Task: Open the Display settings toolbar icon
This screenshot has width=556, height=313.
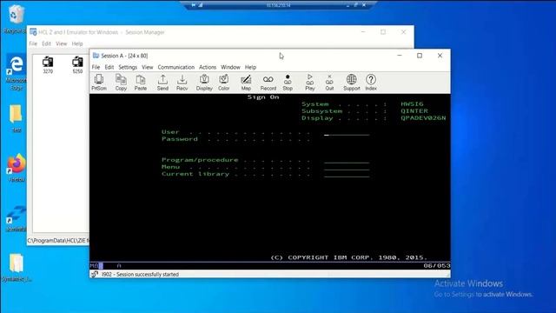Action: (x=204, y=83)
